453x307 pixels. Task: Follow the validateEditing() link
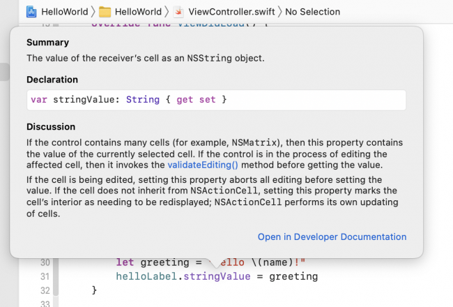(202, 165)
